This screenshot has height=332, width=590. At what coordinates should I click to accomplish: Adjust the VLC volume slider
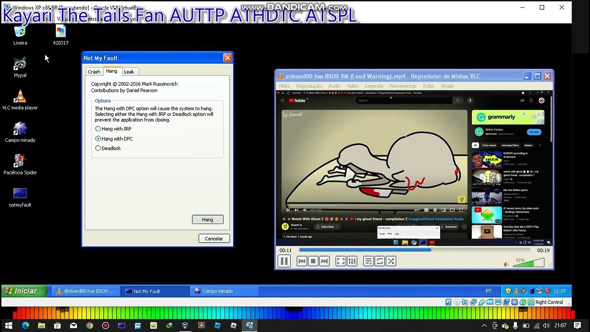528,263
